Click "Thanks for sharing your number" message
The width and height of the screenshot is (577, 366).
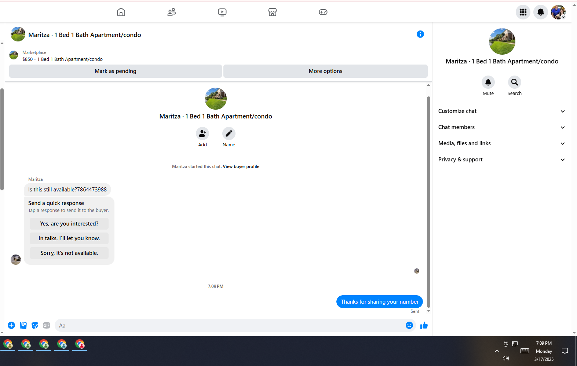380,302
